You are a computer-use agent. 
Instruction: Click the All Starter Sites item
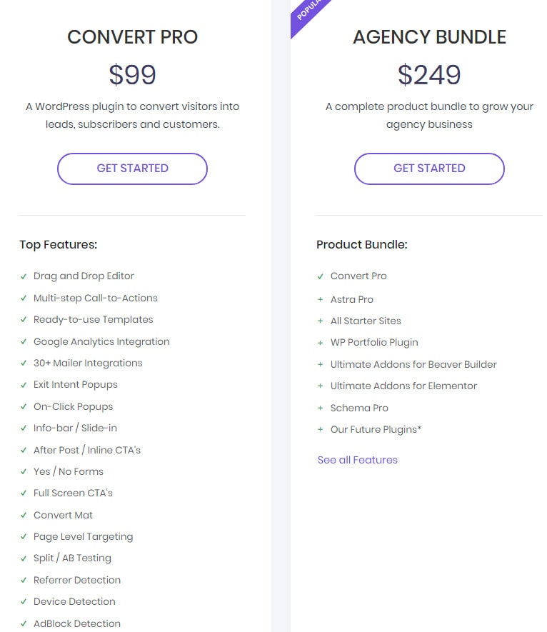[x=366, y=321]
